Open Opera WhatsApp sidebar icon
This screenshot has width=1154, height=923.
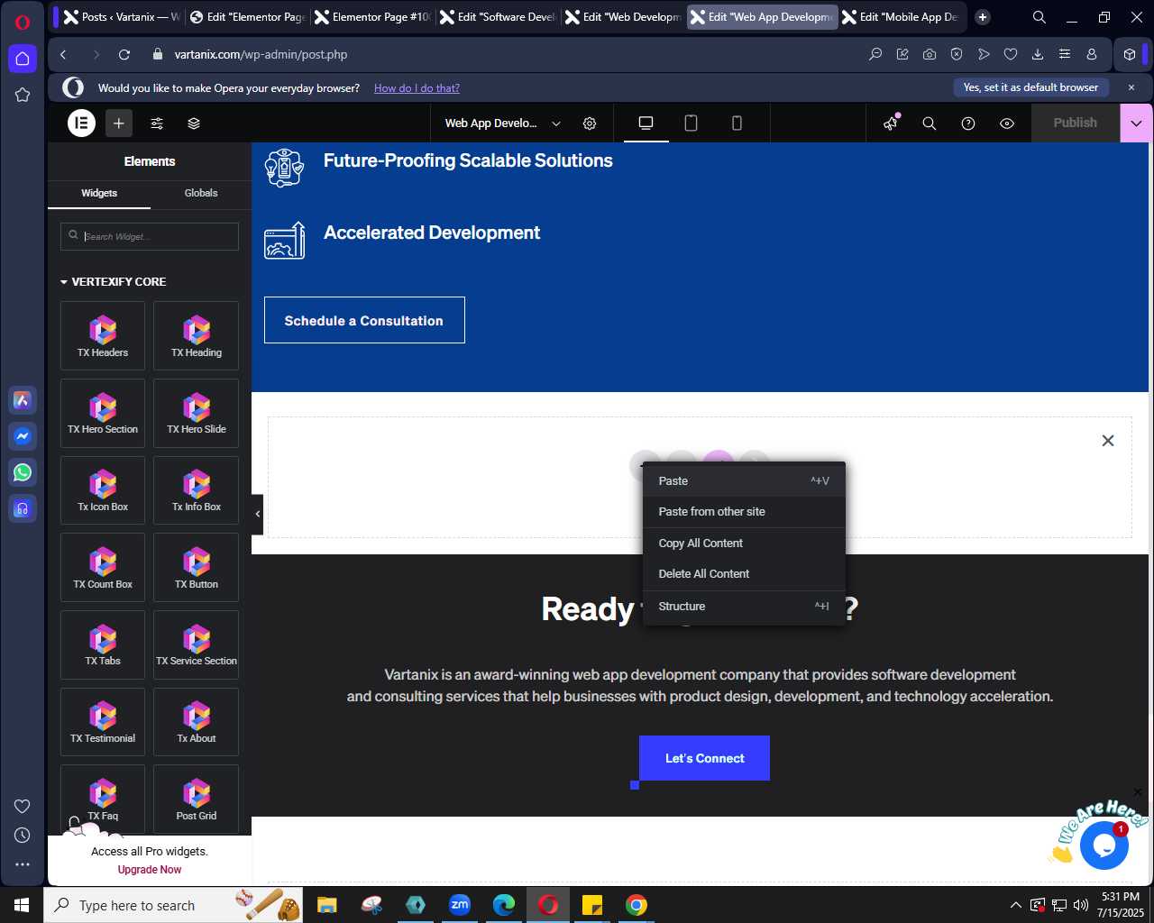pyautogui.click(x=23, y=472)
